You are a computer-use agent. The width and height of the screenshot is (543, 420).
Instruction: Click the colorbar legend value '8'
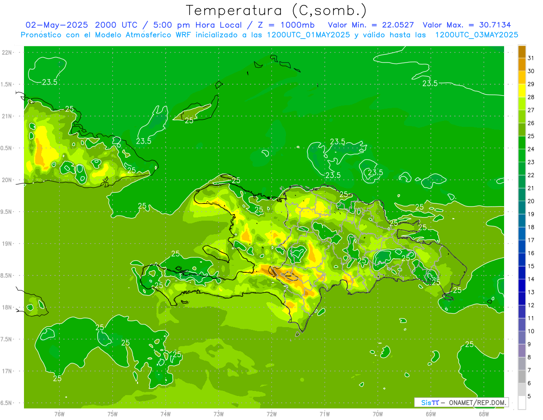click(529, 357)
